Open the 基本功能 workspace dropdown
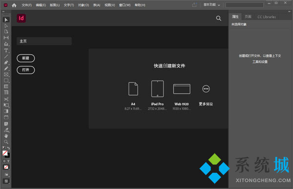The height and width of the screenshot is (189, 293). [212, 5]
